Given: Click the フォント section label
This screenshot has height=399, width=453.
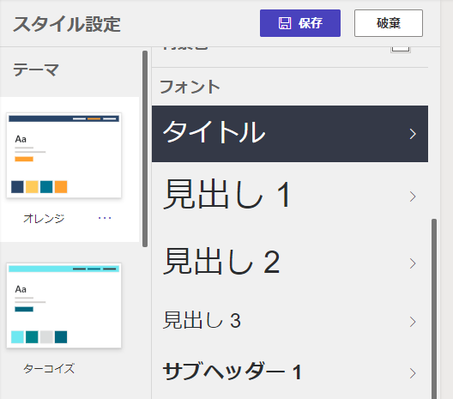Looking at the screenshot, I should point(190,87).
